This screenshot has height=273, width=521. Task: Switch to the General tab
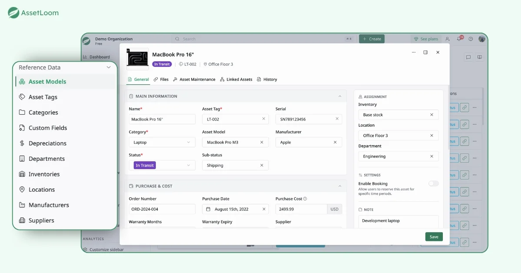pos(138,80)
